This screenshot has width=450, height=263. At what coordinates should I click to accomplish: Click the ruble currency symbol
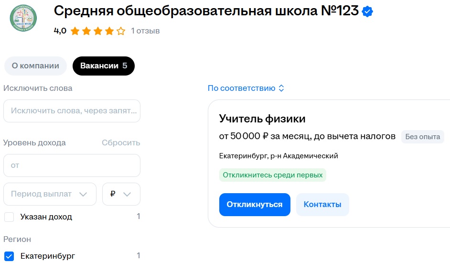[113, 194]
